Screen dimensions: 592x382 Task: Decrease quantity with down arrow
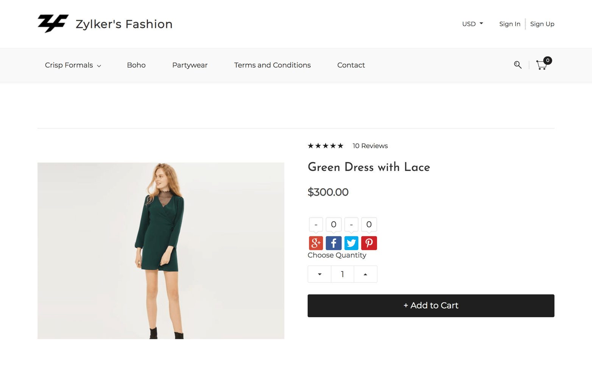[319, 274]
